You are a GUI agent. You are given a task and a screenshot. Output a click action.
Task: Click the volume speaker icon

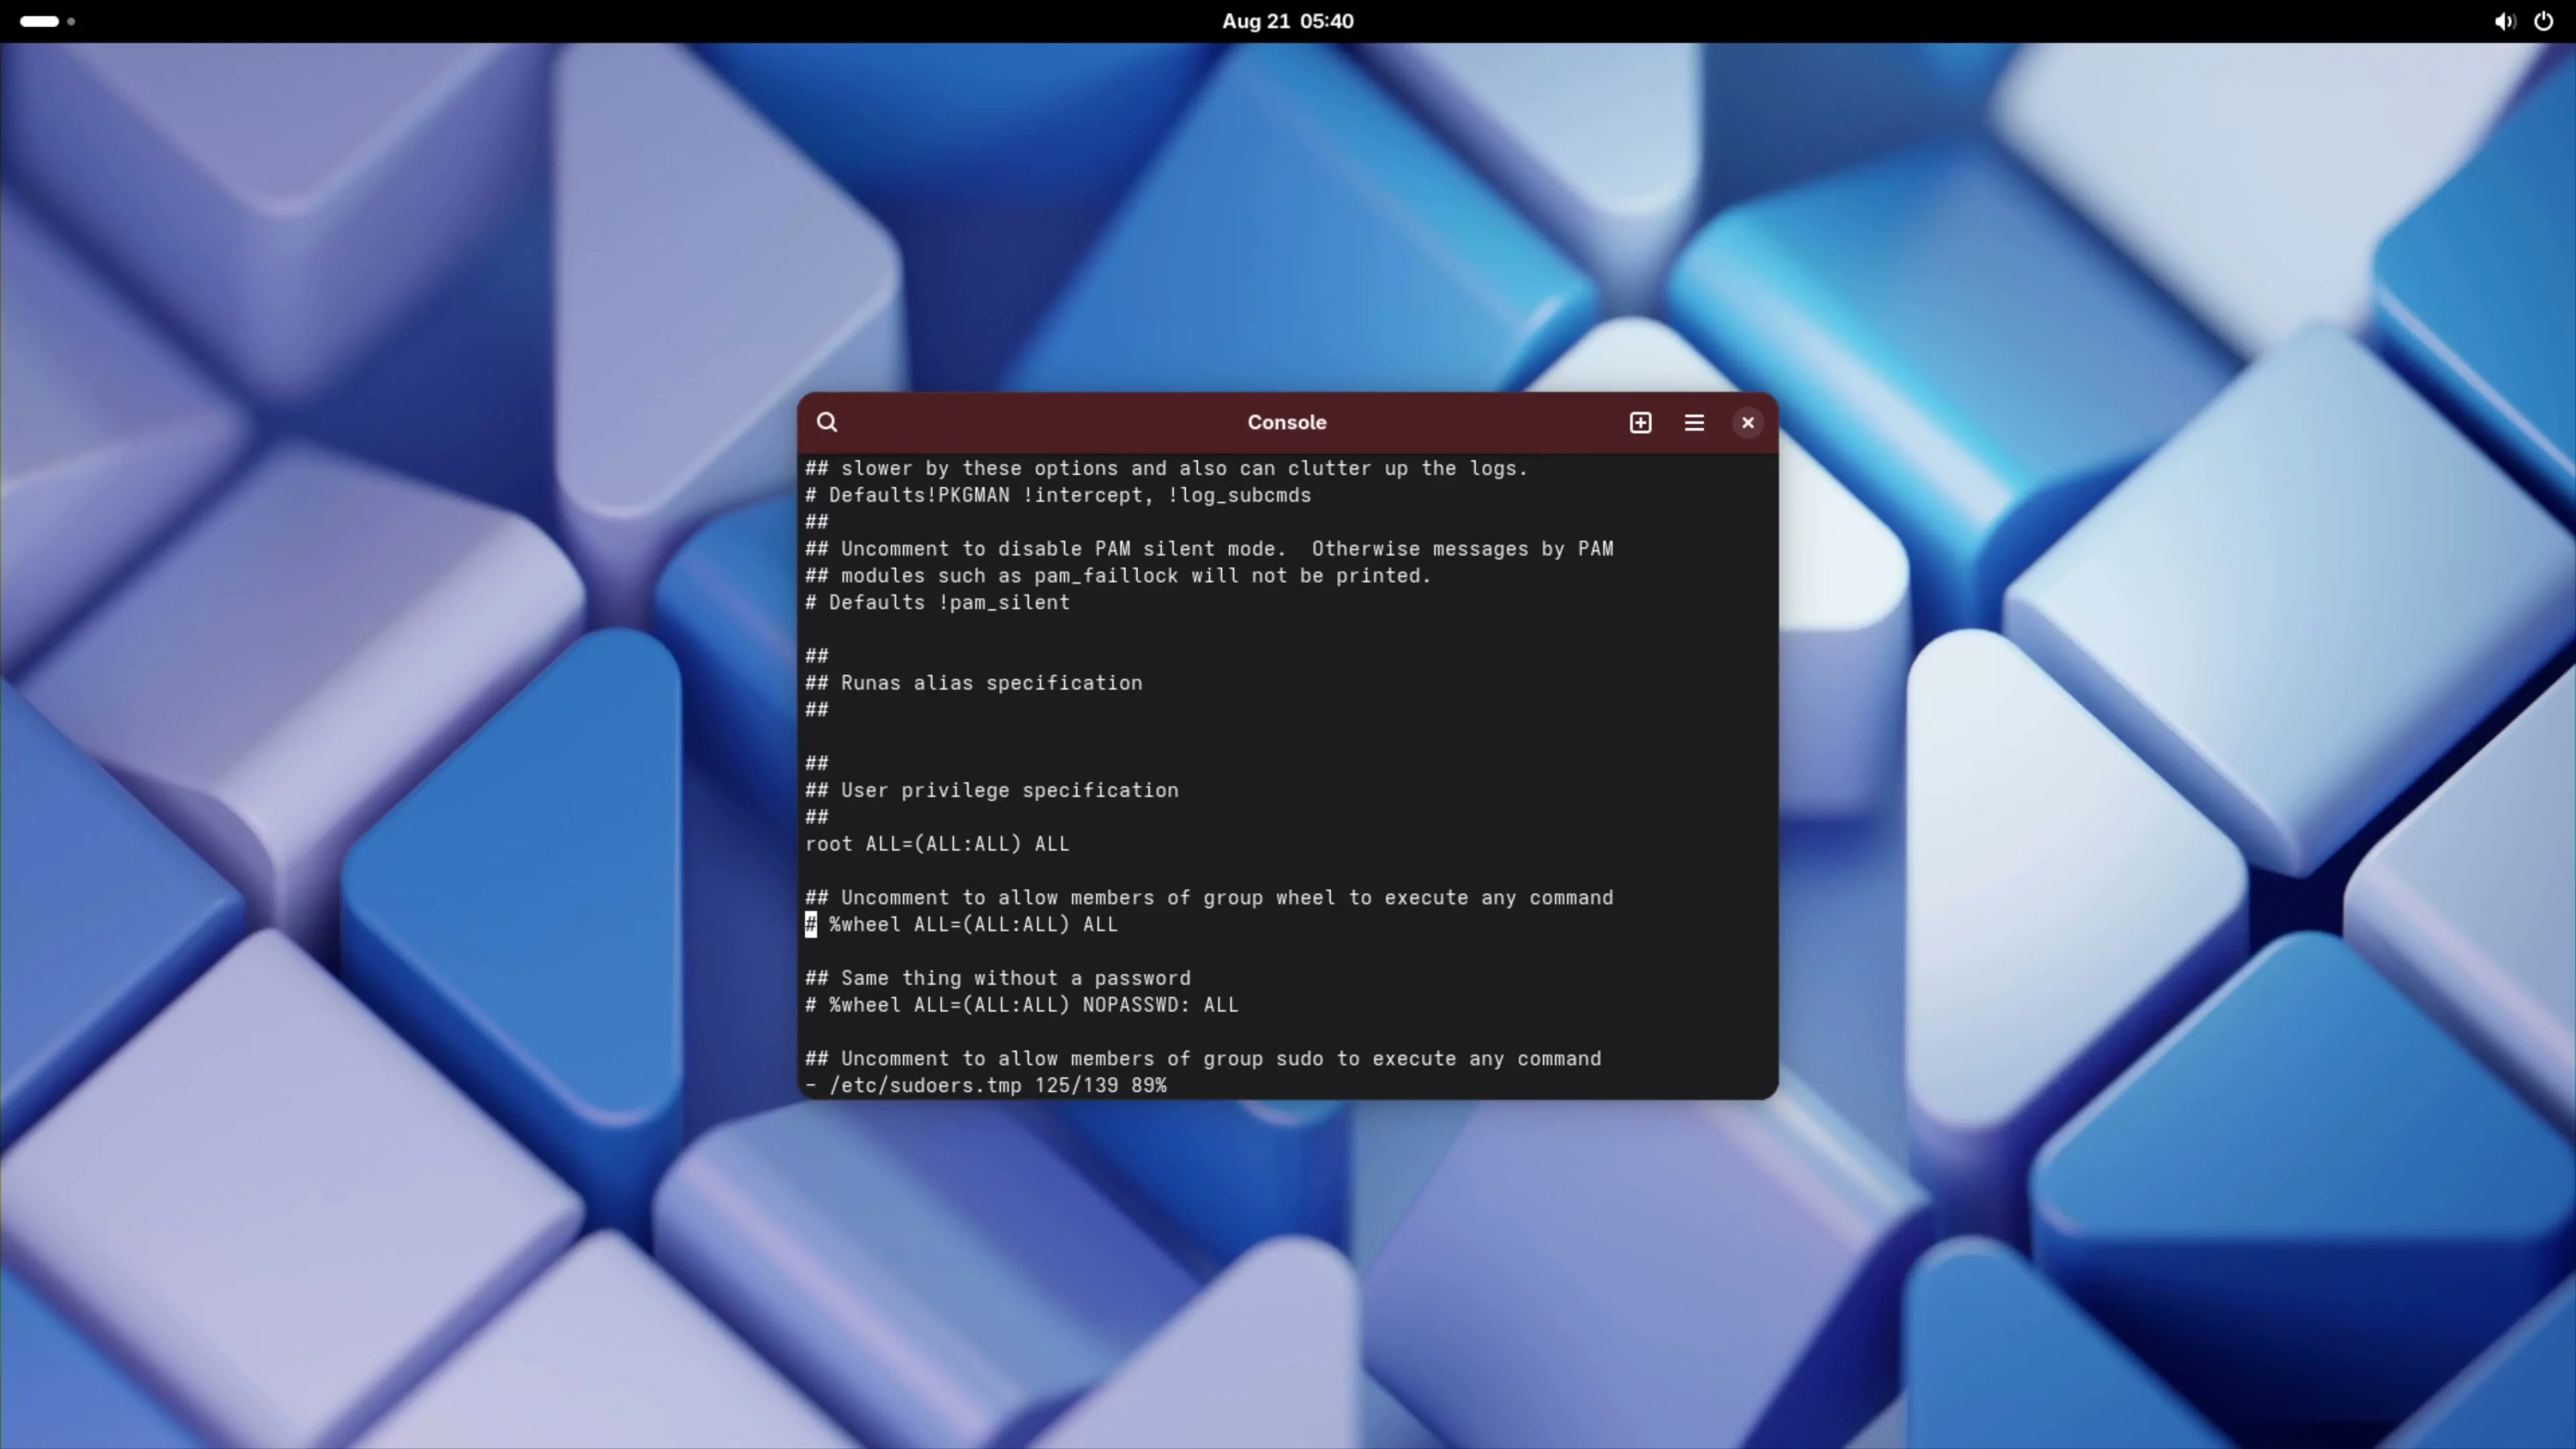(x=2504, y=21)
